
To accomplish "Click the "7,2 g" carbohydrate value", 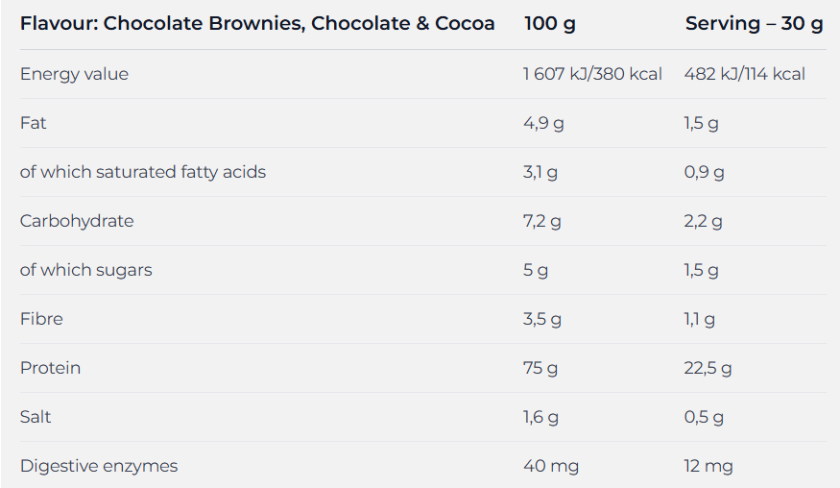I will coord(541,221).
